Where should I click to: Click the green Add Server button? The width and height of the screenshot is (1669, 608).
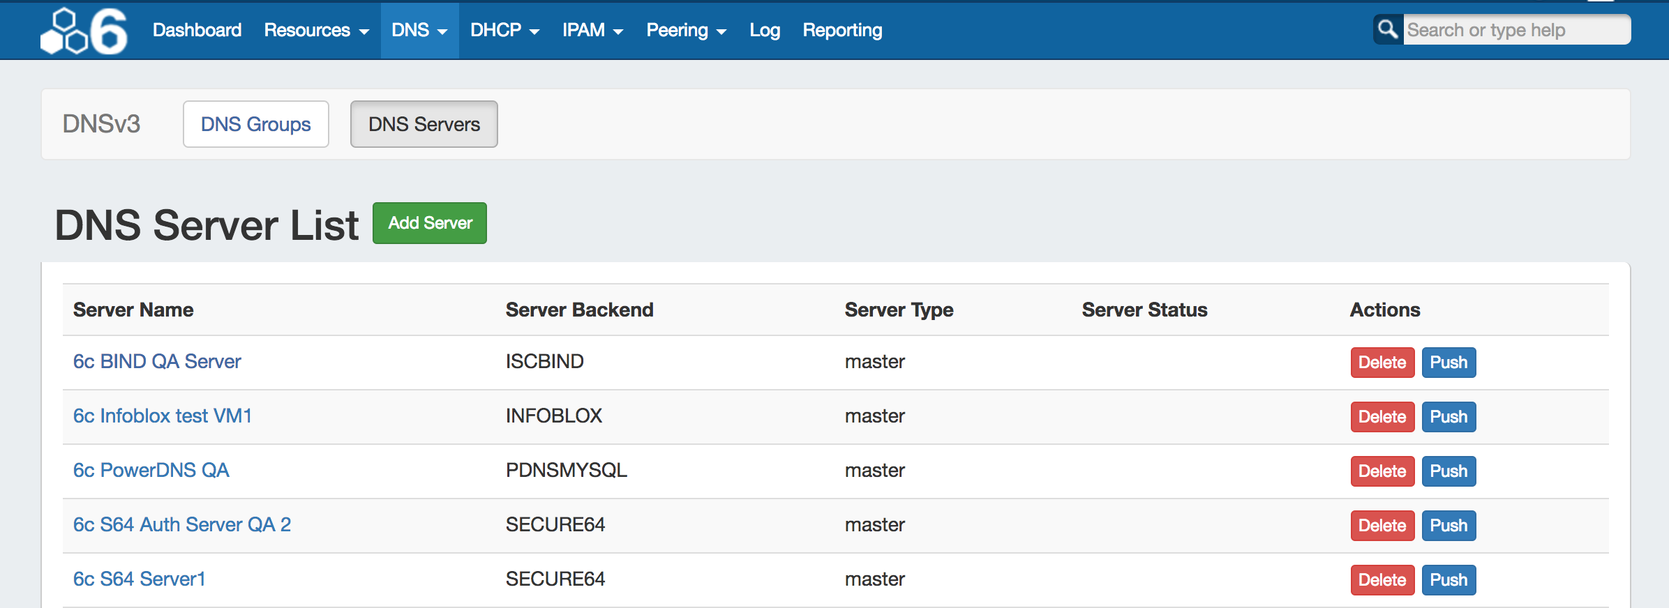coord(430,223)
